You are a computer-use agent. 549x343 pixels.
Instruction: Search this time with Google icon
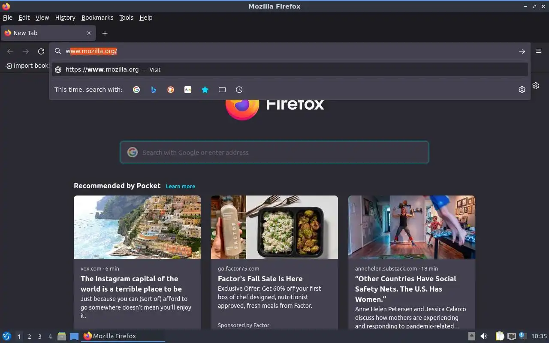coord(136,90)
